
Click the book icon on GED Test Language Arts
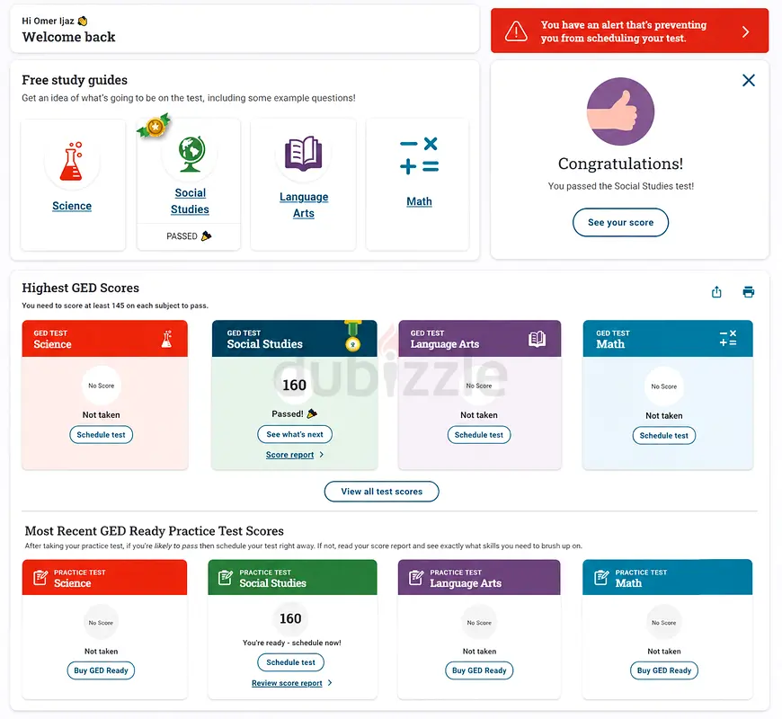coord(537,339)
